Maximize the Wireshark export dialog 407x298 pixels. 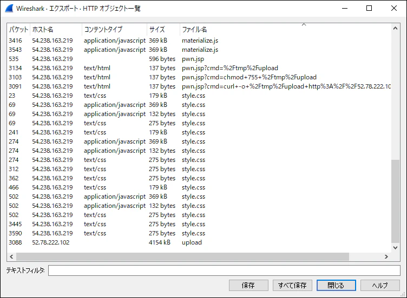click(x=369, y=8)
